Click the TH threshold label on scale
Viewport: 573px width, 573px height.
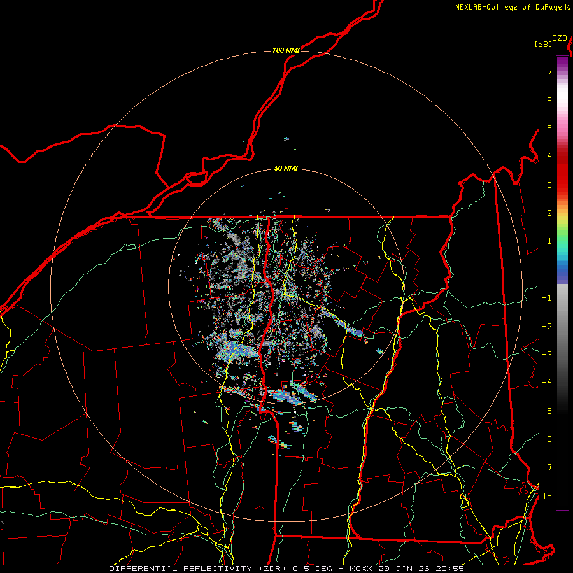click(547, 496)
